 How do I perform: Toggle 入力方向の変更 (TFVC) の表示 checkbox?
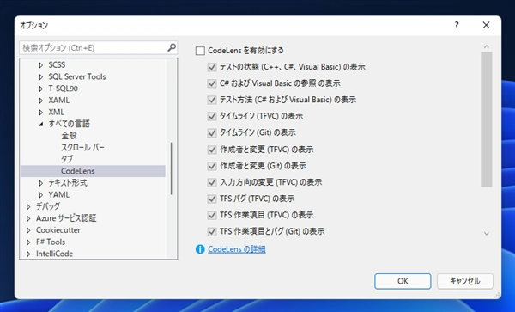tap(212, 182)
